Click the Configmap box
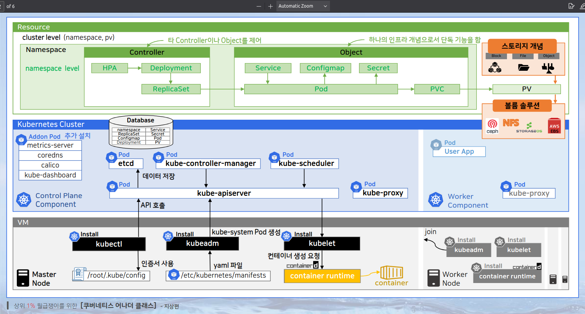The height and width of the screenshot is (314, 585). point(325,68)
